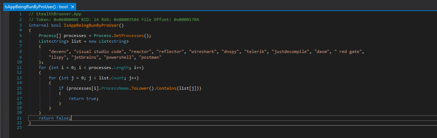Click the "dnspy" string literal
The image size is (437, 138).
click(230, 52)
